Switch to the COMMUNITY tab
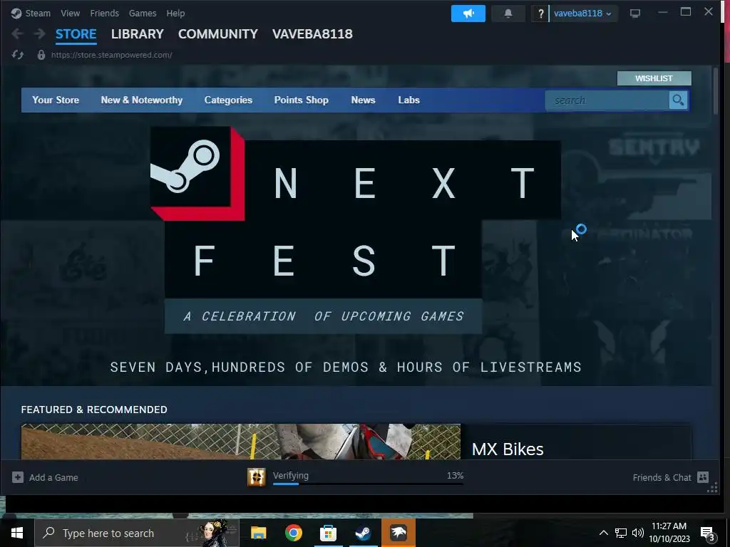This screenshot has height=547, width=730. tap(218, 34)
